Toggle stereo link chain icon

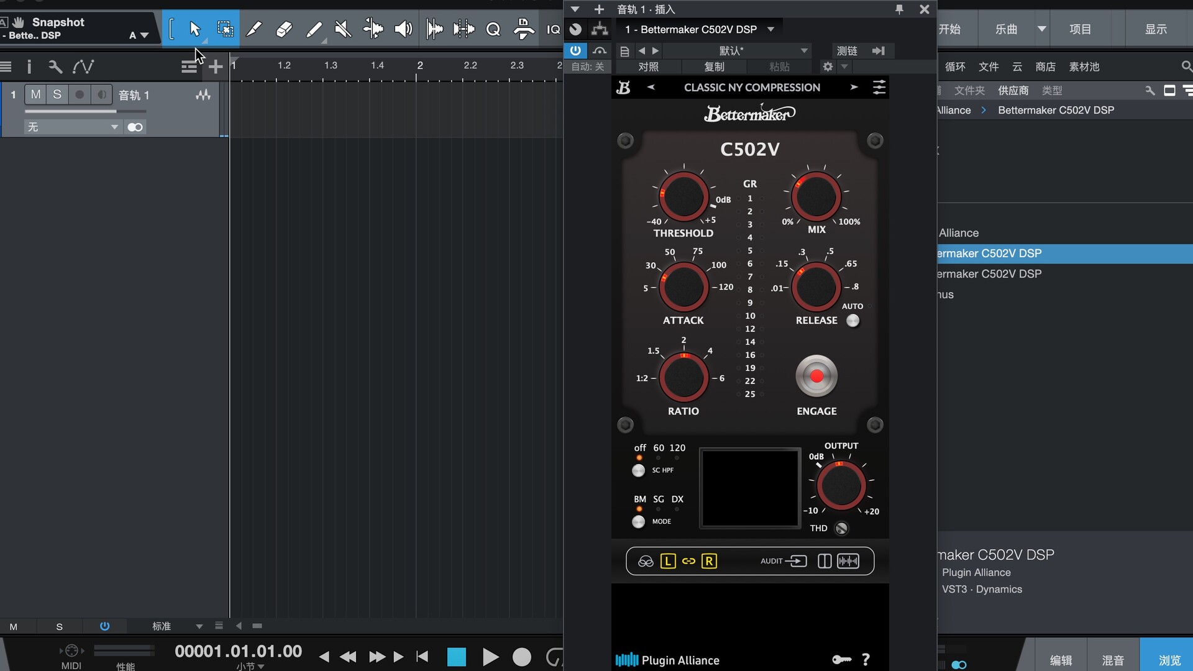[x=688, y=562]
